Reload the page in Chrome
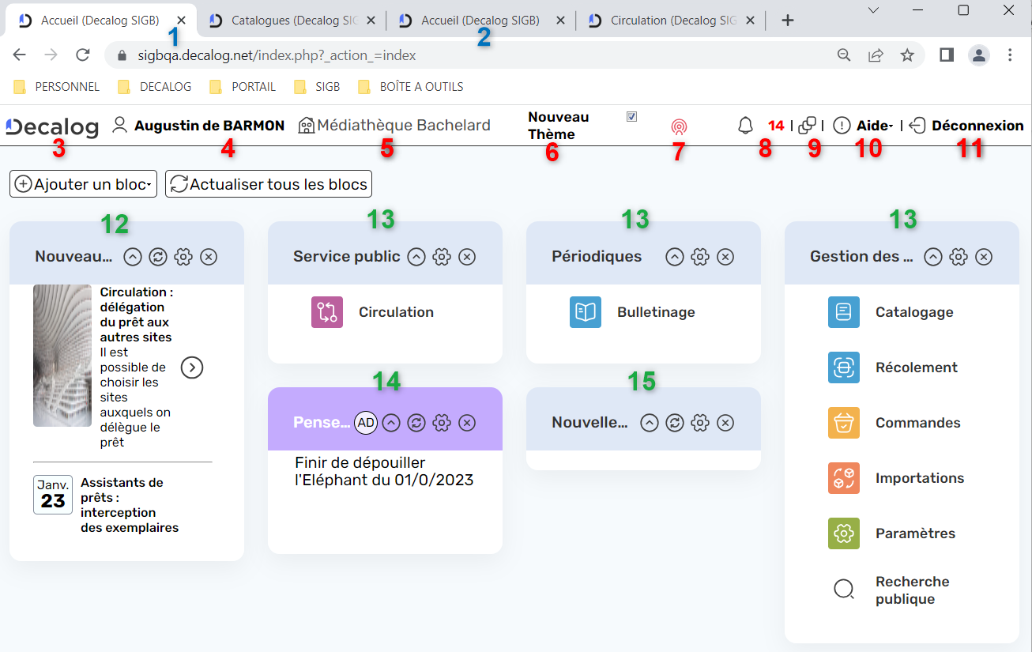The width and height of the screenshot is (1032, 652). [x=82, y=55]
